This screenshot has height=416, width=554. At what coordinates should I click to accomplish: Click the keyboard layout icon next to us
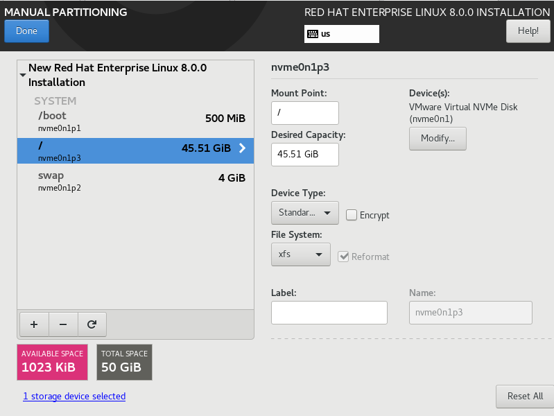[312, 34]
